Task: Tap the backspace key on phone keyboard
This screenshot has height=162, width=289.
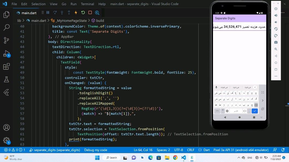Action: pos(256,105)
